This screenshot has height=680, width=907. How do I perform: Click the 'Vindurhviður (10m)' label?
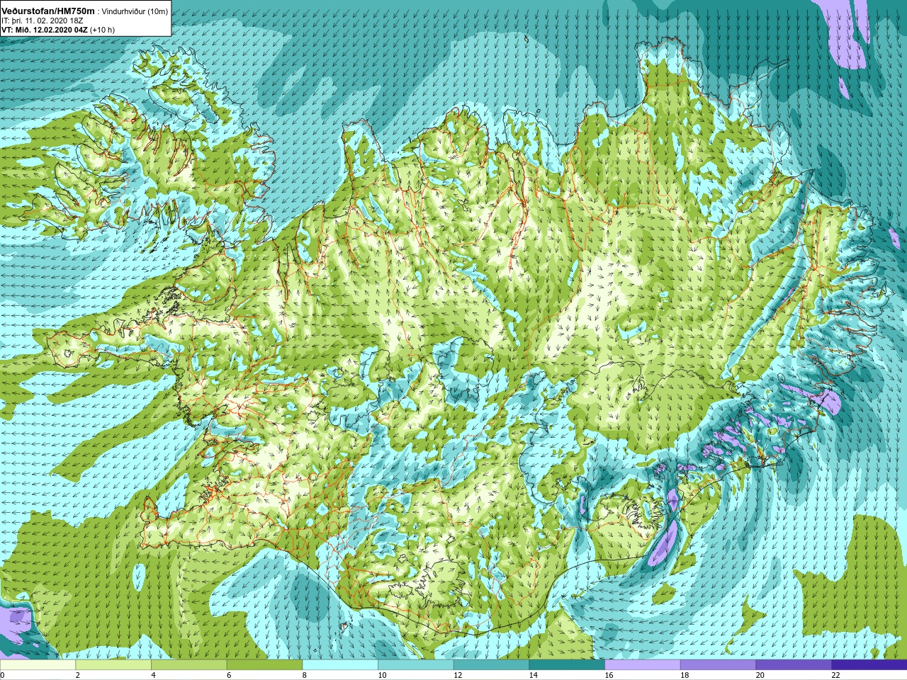pyautogui.click(x=135, y=12)
